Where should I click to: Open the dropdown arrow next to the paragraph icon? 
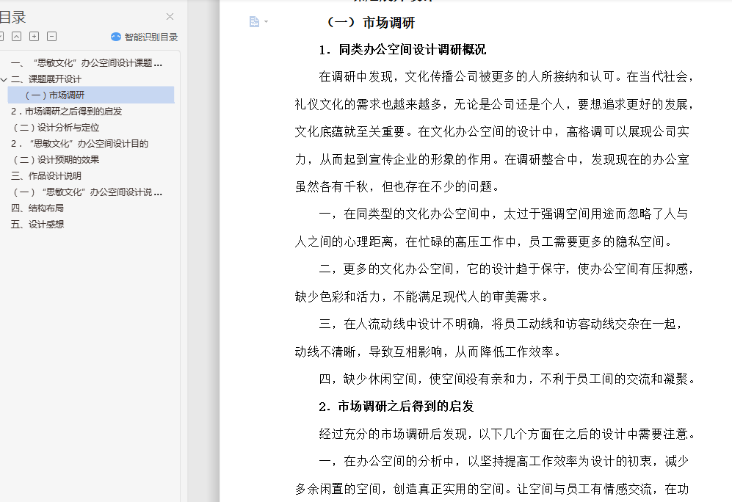click(x=266, y=21)
